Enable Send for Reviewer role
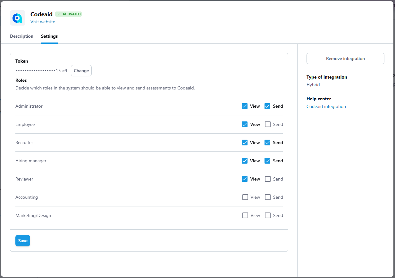The width and height of the screenshot is (395, 278). click(x=267, y=179)
